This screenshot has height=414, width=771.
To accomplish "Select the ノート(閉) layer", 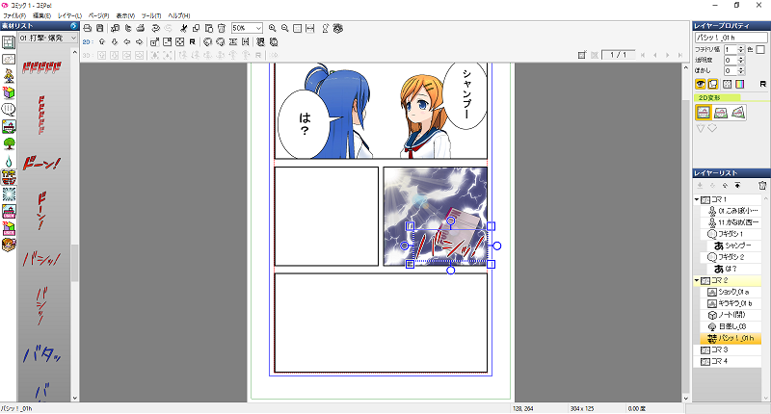I will tap(731, 315).
